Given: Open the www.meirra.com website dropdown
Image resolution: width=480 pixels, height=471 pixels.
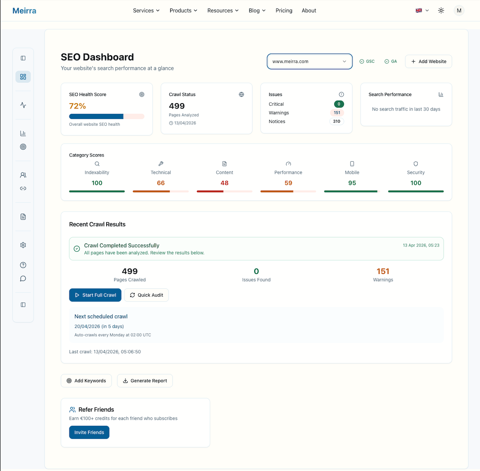Looking at the screenshot, I should 309,61.
